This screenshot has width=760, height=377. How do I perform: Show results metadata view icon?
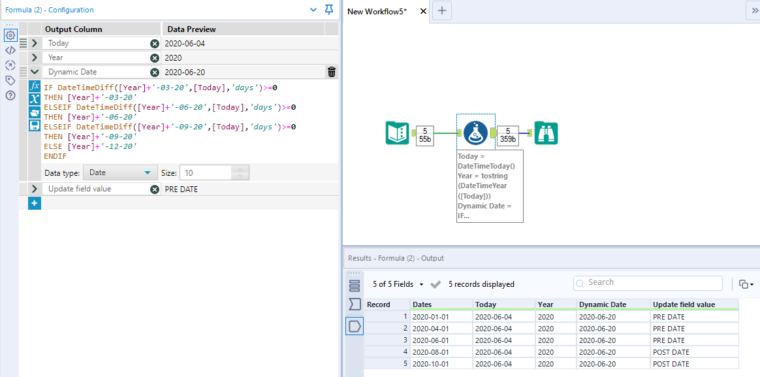(x=355, y=304)
